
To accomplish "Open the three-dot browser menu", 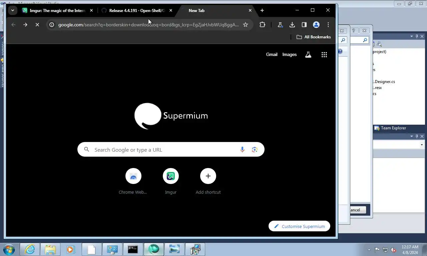I will click(x=328, y=25).
